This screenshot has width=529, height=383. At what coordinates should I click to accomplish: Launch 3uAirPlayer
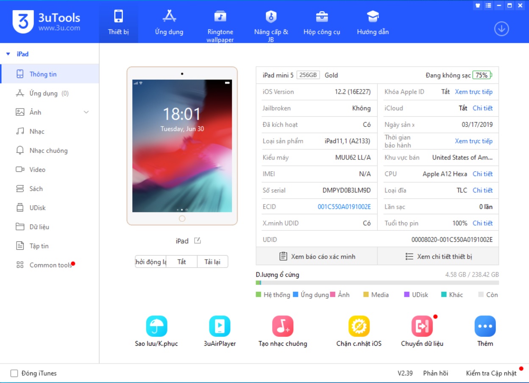220,327
